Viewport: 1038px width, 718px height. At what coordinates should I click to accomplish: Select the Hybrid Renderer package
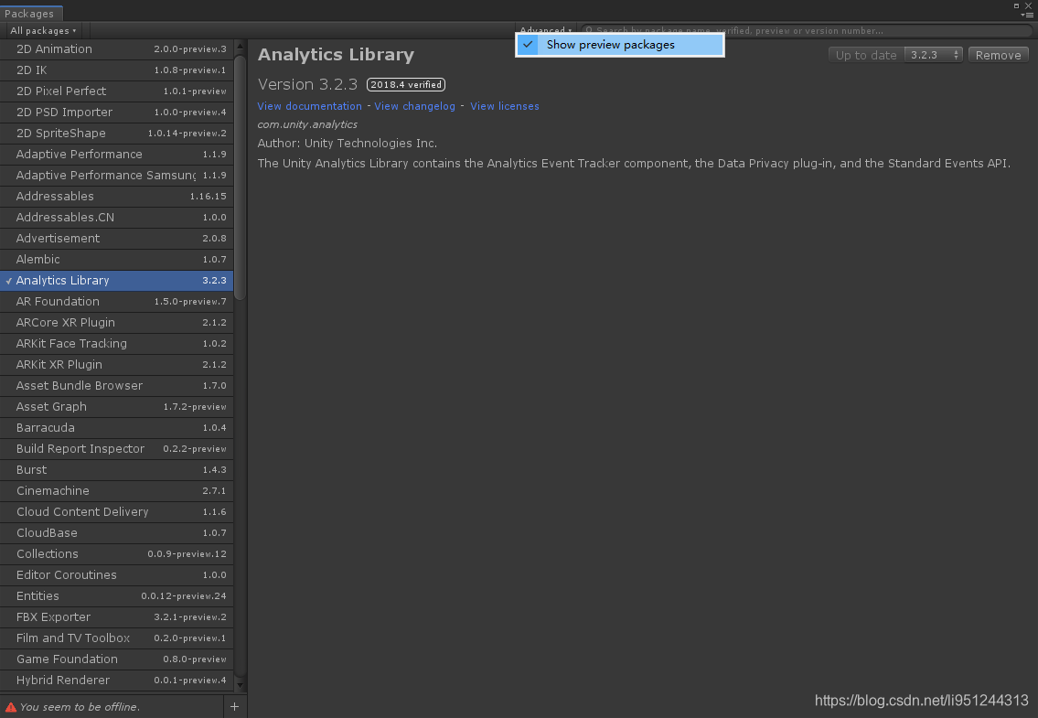[116, 680]
